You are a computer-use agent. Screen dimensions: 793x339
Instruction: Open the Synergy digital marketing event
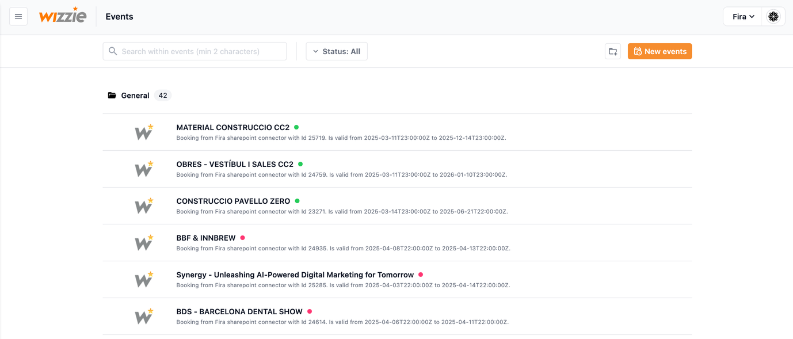pos(295,275)
